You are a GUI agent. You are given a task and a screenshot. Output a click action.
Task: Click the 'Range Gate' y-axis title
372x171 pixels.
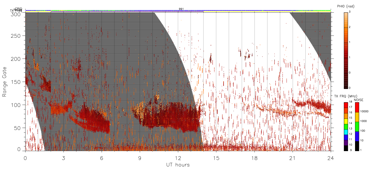(5, 82)
